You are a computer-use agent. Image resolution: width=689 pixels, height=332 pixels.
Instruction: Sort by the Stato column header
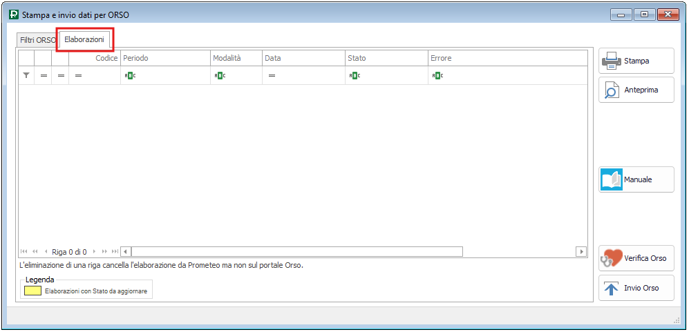click(386, 58)
